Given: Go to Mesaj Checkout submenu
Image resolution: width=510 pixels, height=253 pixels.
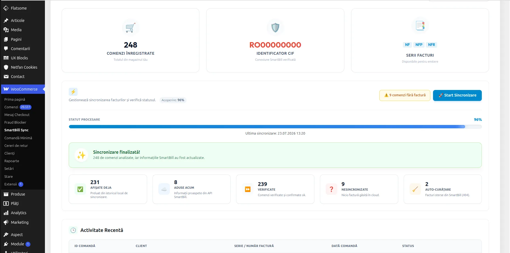Looking at the screenshot, I should [17, 115].
